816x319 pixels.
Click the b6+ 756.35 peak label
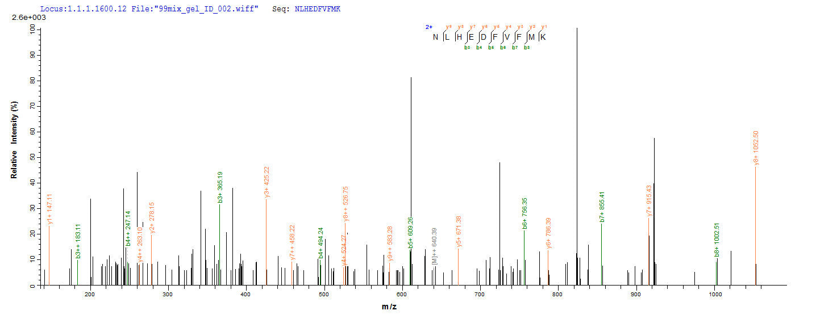[x=524, y=213]
